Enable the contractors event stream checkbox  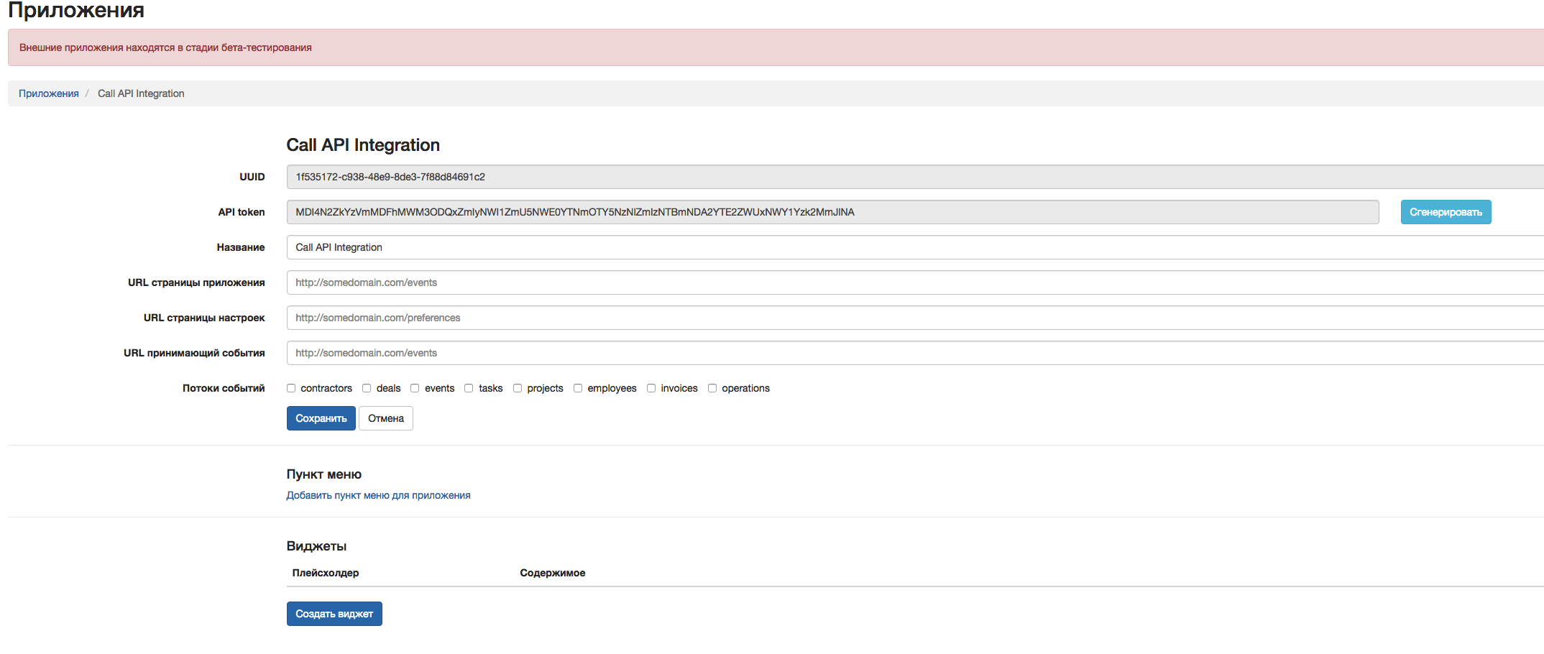tap(291, 388)
